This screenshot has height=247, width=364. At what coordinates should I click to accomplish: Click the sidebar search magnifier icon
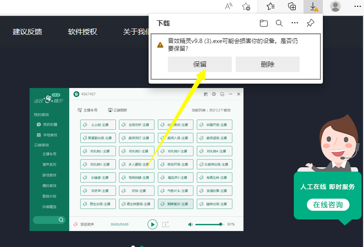coord(61,219)
